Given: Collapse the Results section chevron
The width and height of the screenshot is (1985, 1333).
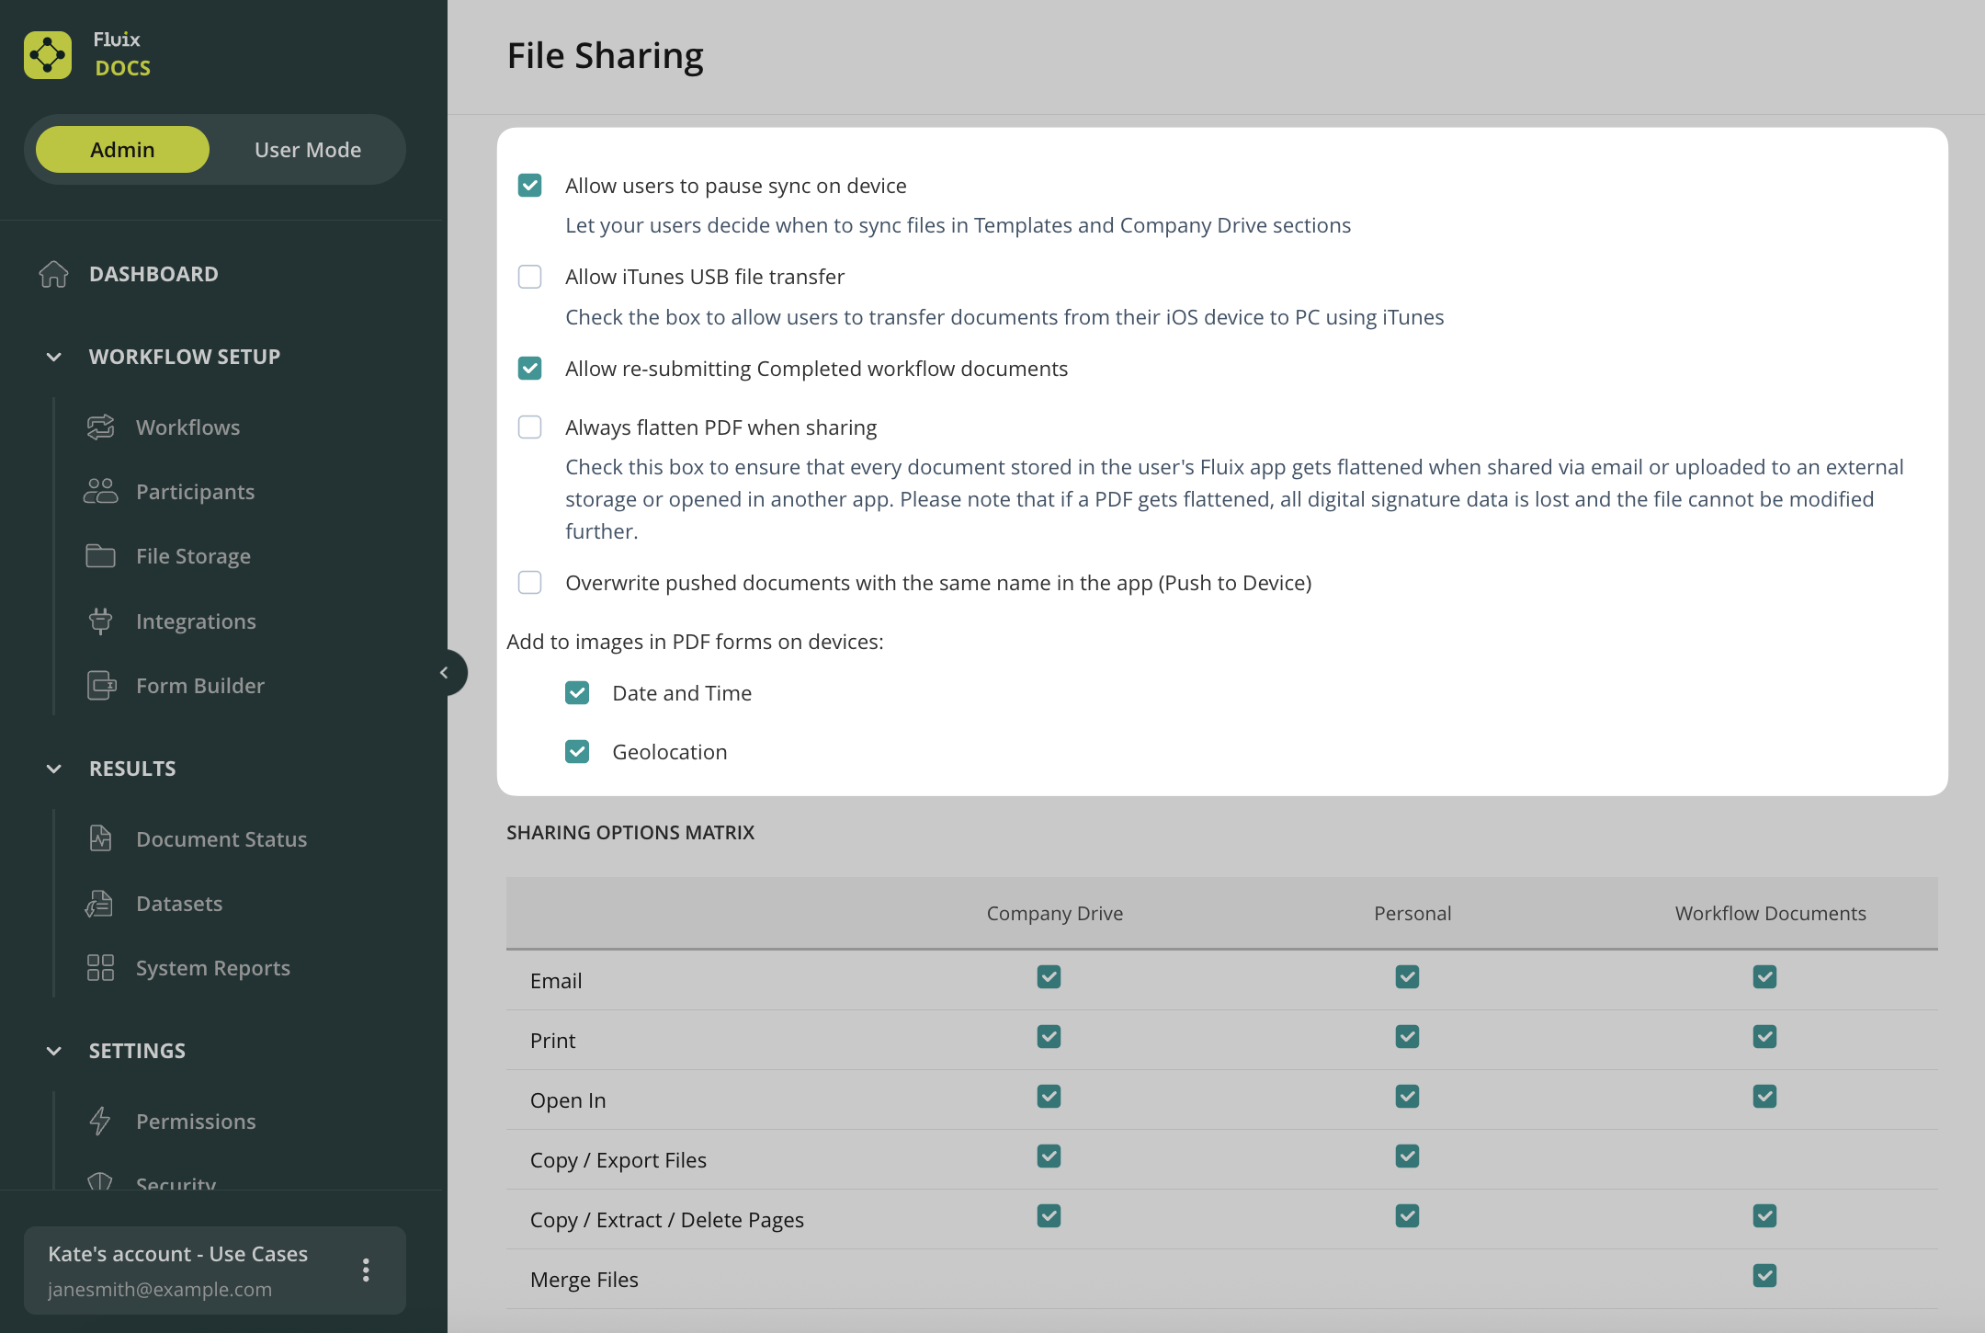Looking at the screenshot, I should click(54, 769).
